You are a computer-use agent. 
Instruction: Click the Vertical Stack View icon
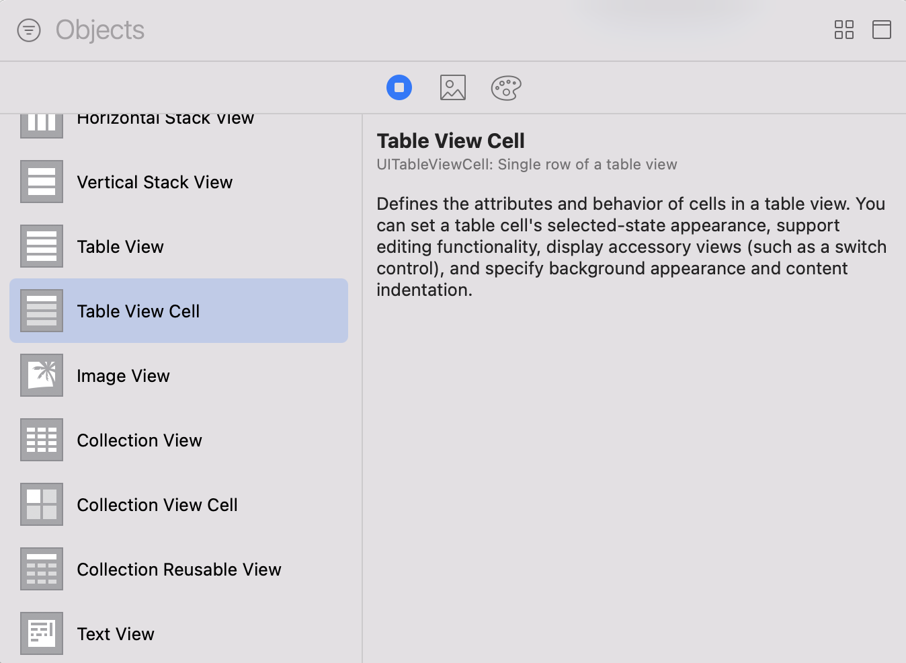click(42, 182)
